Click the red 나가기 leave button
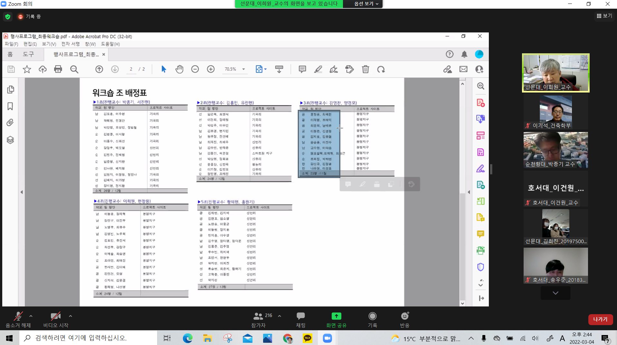The image size is (617, 345). (600, 319)
